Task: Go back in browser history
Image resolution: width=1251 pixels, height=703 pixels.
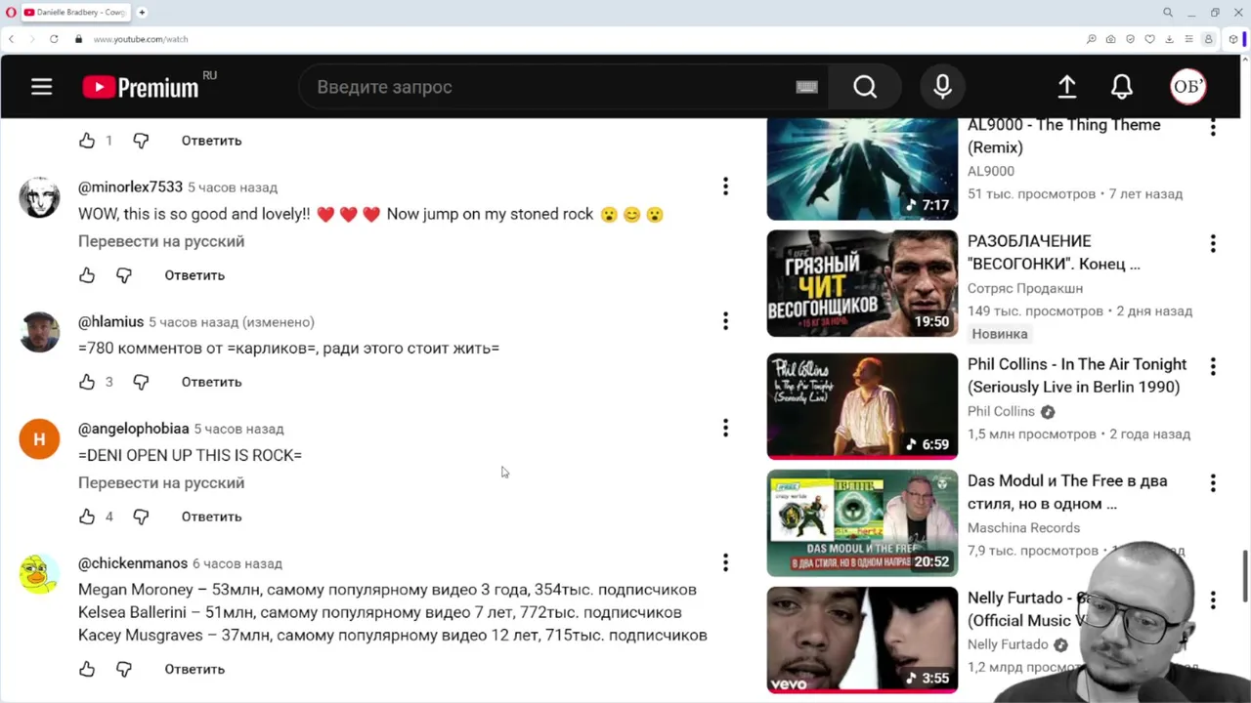Action: tap(11, 39)
